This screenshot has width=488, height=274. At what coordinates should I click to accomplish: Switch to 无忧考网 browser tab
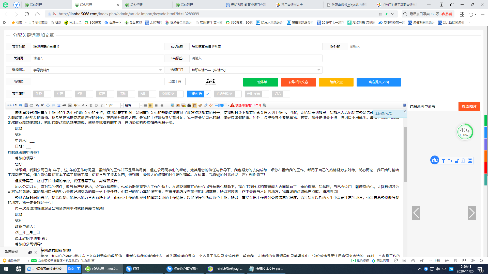click(248, 5)
